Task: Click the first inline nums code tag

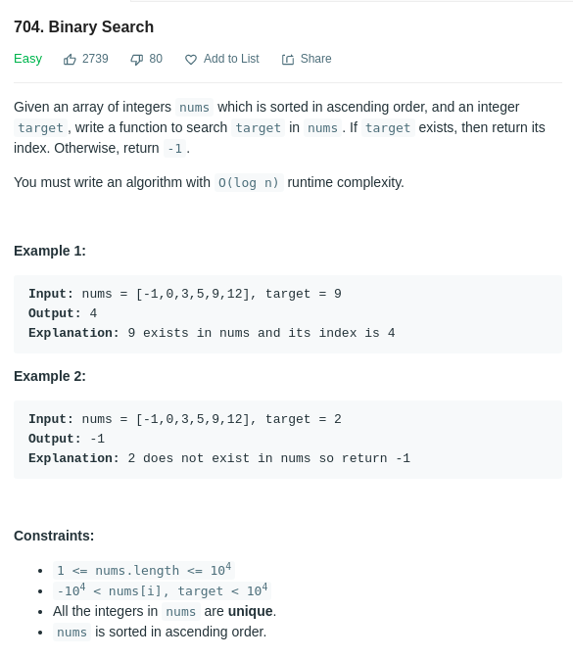Action: click(194, 108)
